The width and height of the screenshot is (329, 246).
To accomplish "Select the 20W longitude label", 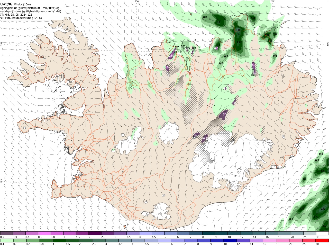I will 137,1.
